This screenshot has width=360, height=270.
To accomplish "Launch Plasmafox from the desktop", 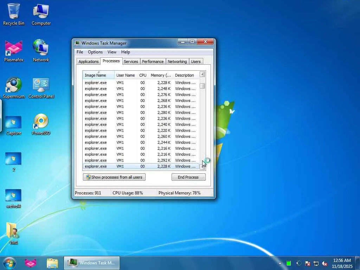I will [x=14, y=51].
